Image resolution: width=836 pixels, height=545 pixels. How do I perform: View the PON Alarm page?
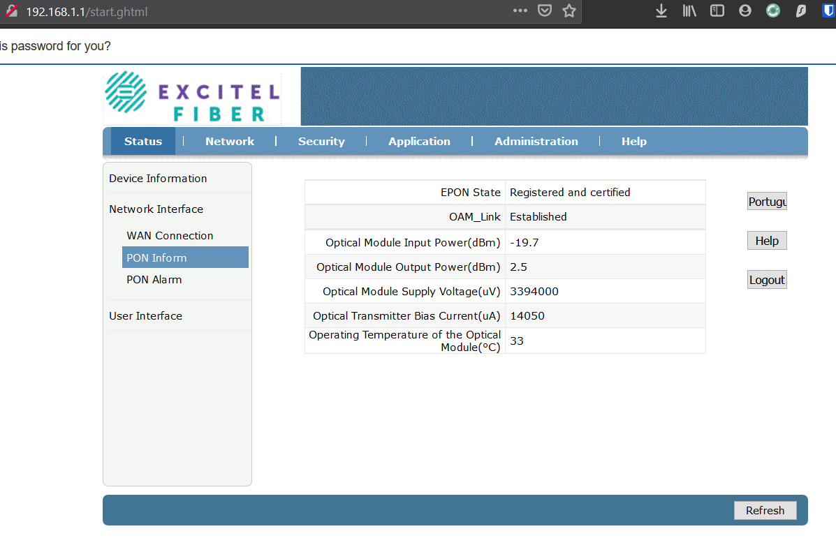click(x=154, y=279)
